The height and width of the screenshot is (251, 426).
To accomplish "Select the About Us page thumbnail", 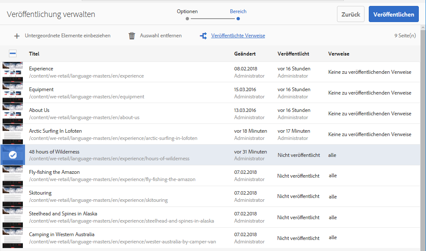I will coord(13,114).
